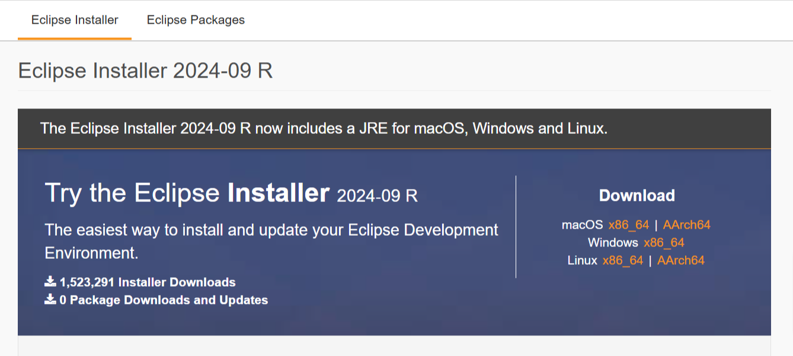Switch to the Eclipse Packages tab
The width and height of the screenshot is (793, 356).
tap(196, 20)
